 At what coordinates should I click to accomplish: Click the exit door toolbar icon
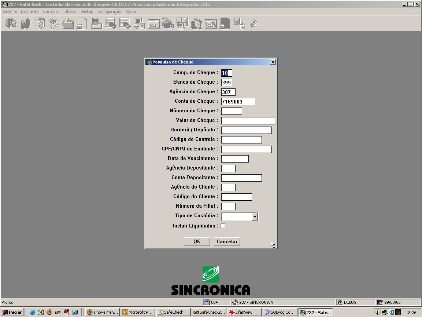point(11,23)
